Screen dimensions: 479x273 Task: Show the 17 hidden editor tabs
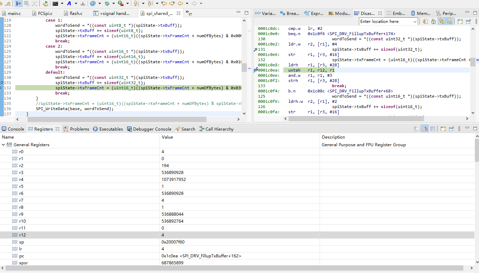[x=189, y=13]
